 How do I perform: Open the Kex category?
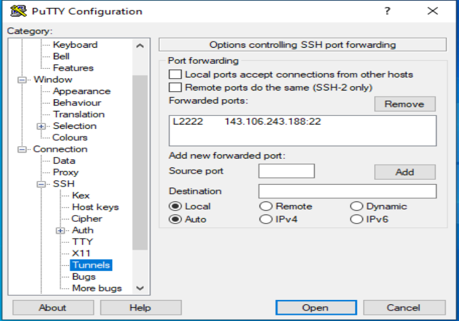pyautogui.click(x=81, y=195)
